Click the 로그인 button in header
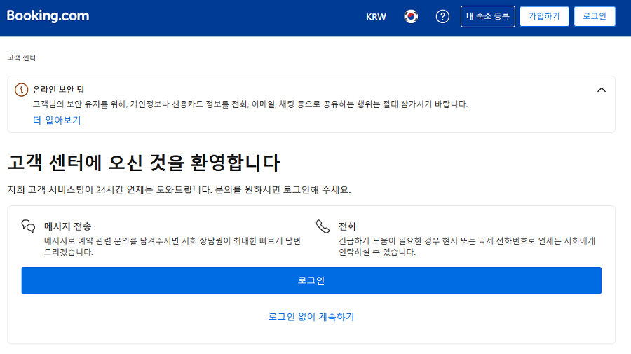Screen dimensions: 631x354 595,17
